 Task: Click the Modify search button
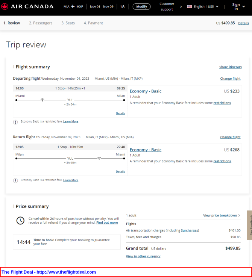[x=142, y=6]
